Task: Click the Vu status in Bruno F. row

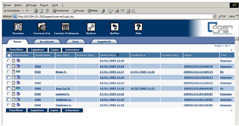Action: pyautogui.click(x=222, y=72)
